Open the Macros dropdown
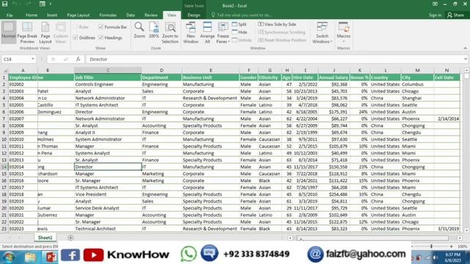 [x=344, y=32]
